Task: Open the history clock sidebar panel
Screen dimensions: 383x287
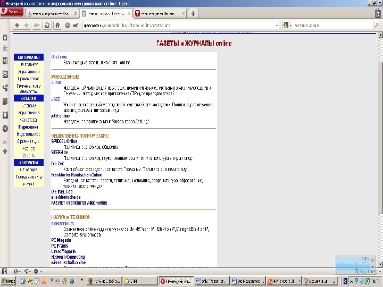Action: (x=5, y=129)
